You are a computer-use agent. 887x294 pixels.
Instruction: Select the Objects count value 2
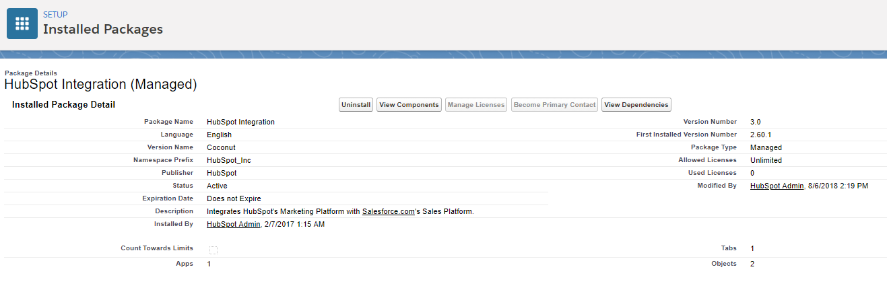pyautogui.click(x=752, y=264)
